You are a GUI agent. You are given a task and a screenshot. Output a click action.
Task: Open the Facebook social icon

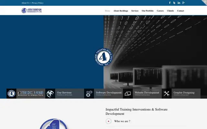pos(170,3)
